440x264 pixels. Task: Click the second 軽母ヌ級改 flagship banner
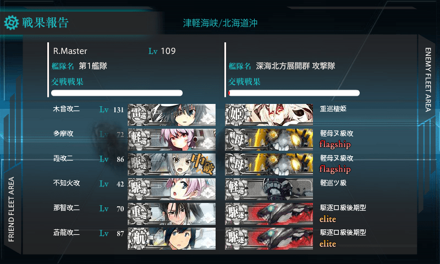pyautogui.click(x=269, y=164)
